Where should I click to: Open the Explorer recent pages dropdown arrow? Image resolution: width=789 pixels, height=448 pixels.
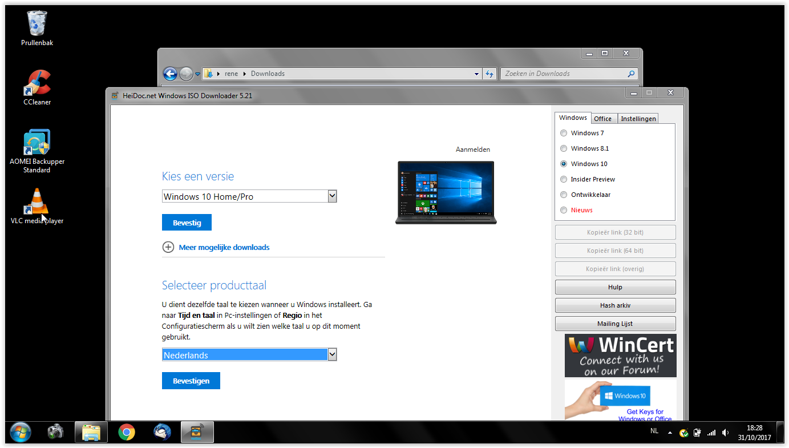(x=197, y=74)
